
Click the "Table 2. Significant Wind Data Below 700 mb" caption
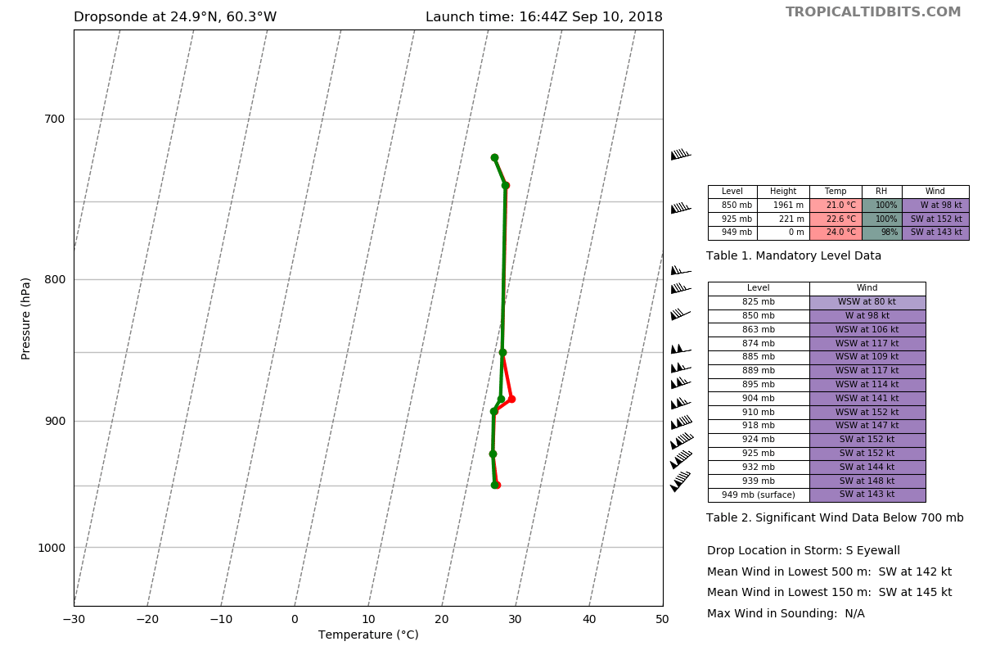click(835, 518)
